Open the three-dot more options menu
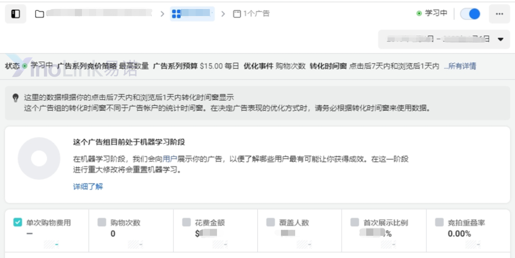Screen dimensions: 515x258 499,14
